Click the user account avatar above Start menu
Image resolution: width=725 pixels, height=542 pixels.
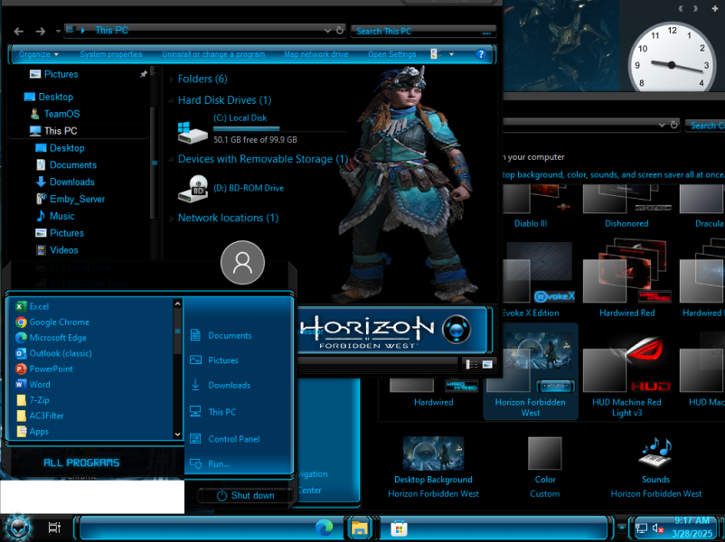243,263
